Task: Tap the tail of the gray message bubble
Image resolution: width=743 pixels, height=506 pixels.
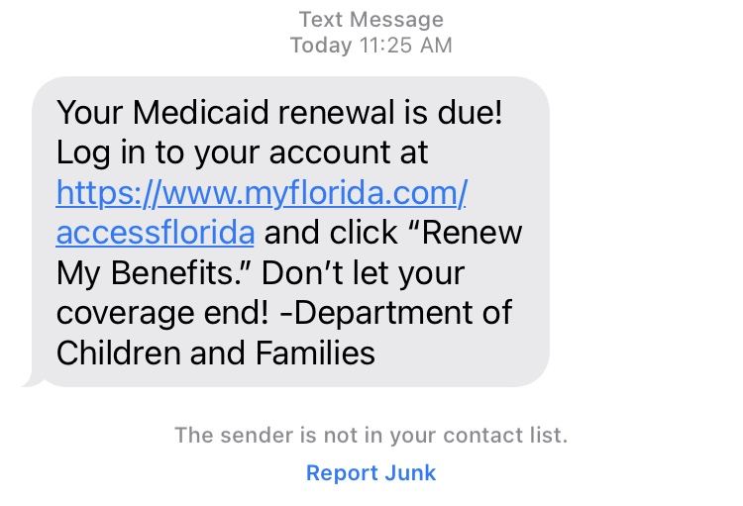Action: coord(28,379)
